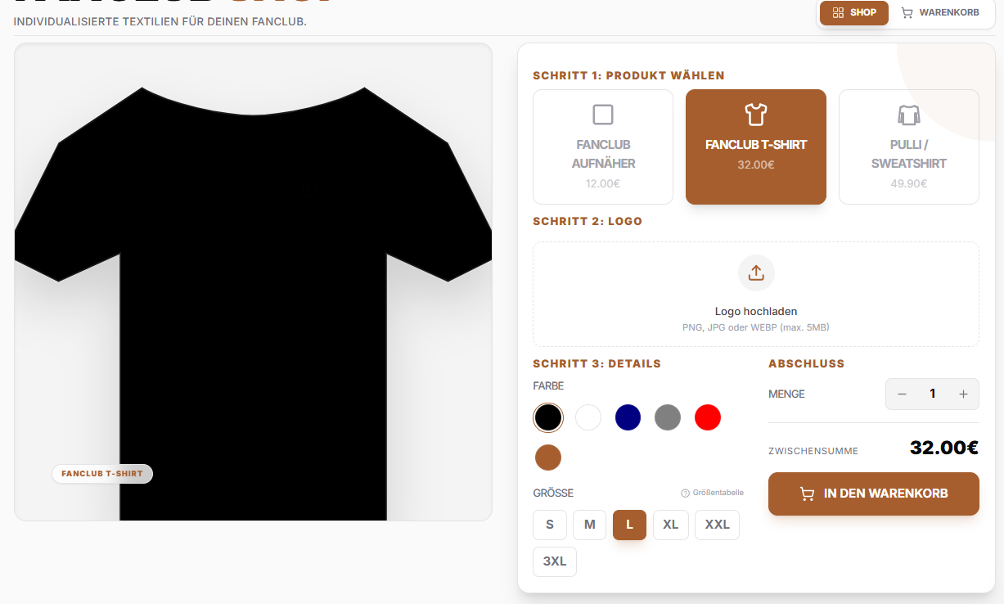Click the grid icon in the Shop tab
This screenshot has width=1004, height=604.
[838, 13]
